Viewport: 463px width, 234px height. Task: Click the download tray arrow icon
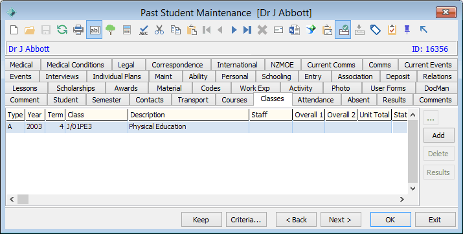pyautogui.click(x=359, y=30)
